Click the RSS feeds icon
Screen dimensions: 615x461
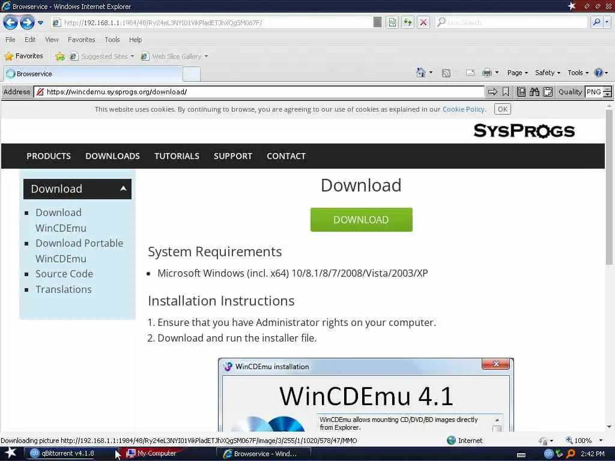coord(446,73)
